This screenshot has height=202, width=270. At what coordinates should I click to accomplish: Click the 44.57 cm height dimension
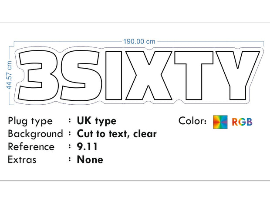[9, 75]
